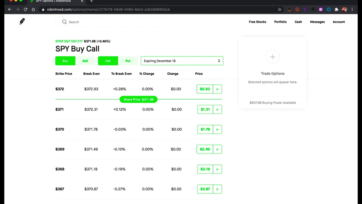Click the To Break Even column header
Viewport: 362px width, 204px height.
point(121,74)
